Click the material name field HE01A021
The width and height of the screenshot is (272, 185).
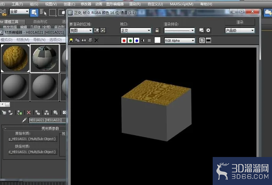pyautogui.click(x=47, y=120)
